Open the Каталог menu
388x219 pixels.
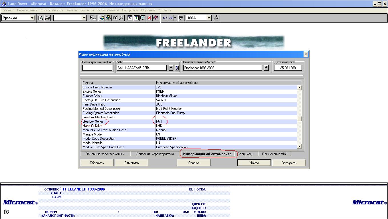click(x=8, y=10)
